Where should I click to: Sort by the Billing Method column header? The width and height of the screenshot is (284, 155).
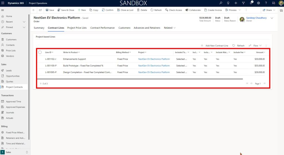pyautogui.click(x=123, y=52)
